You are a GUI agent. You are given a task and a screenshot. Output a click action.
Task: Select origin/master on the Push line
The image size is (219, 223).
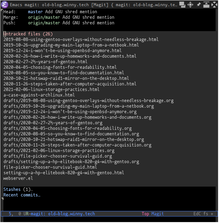pyautogui.click(x=44, y=23)
